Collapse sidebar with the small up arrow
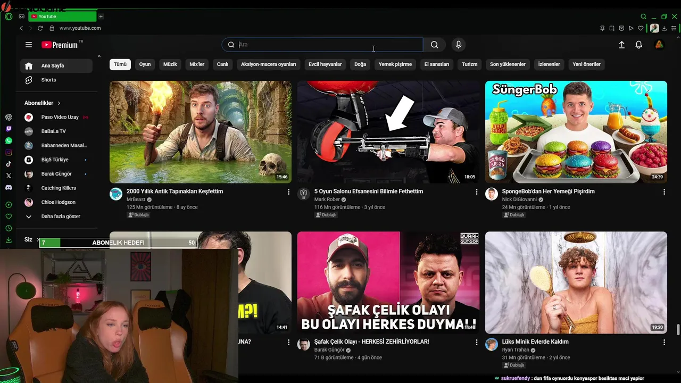 coord(98,56)
